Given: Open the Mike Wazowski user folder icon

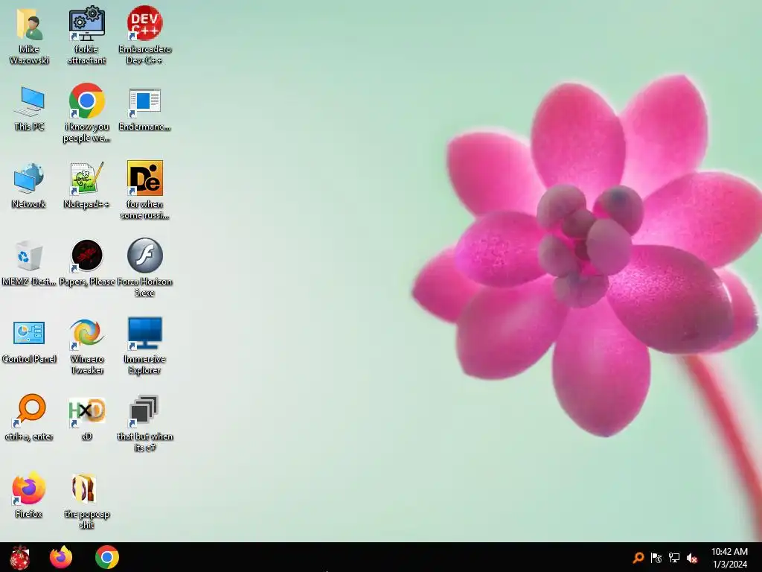Looking at the screenshot, I should 29,24.
